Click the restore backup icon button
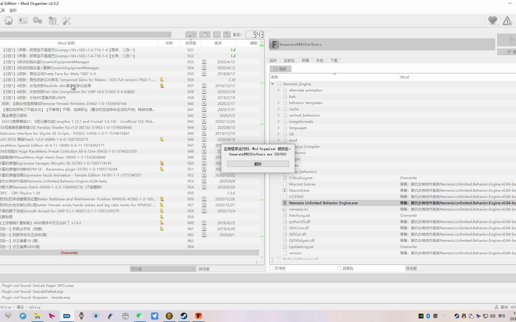The width and height of the screenshot is (516, 322). 217,35
